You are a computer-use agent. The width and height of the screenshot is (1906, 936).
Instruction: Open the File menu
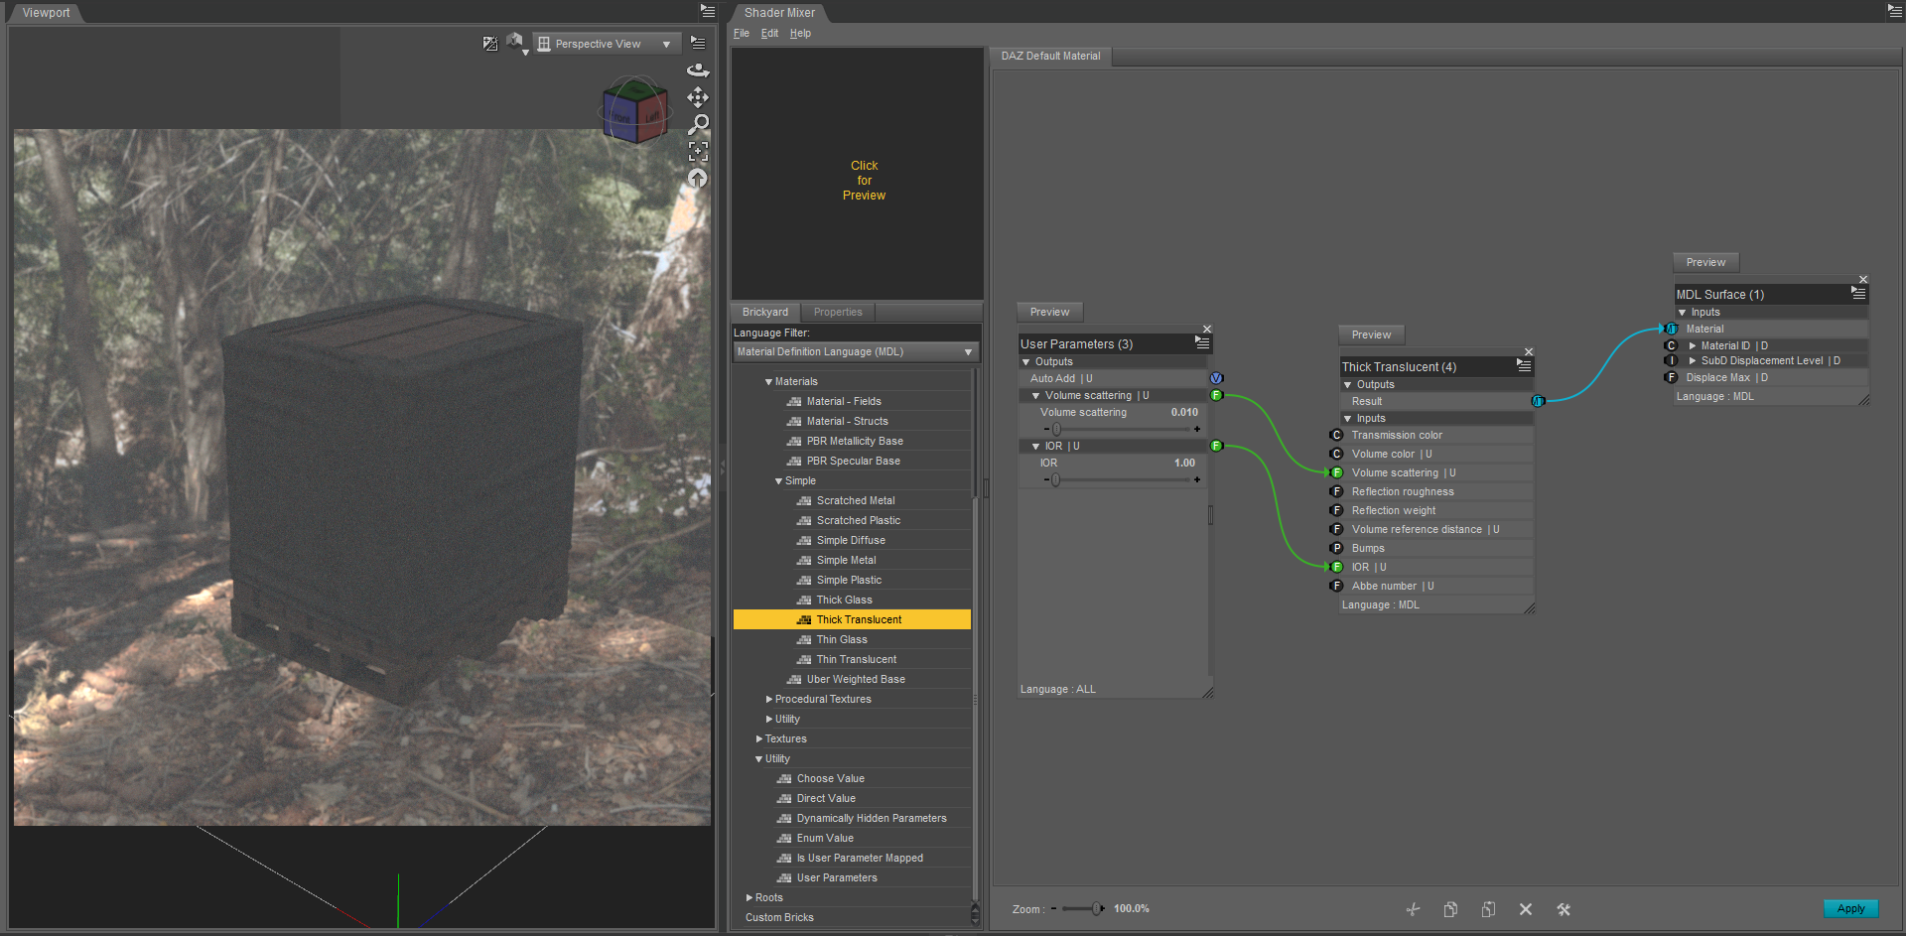742,34
